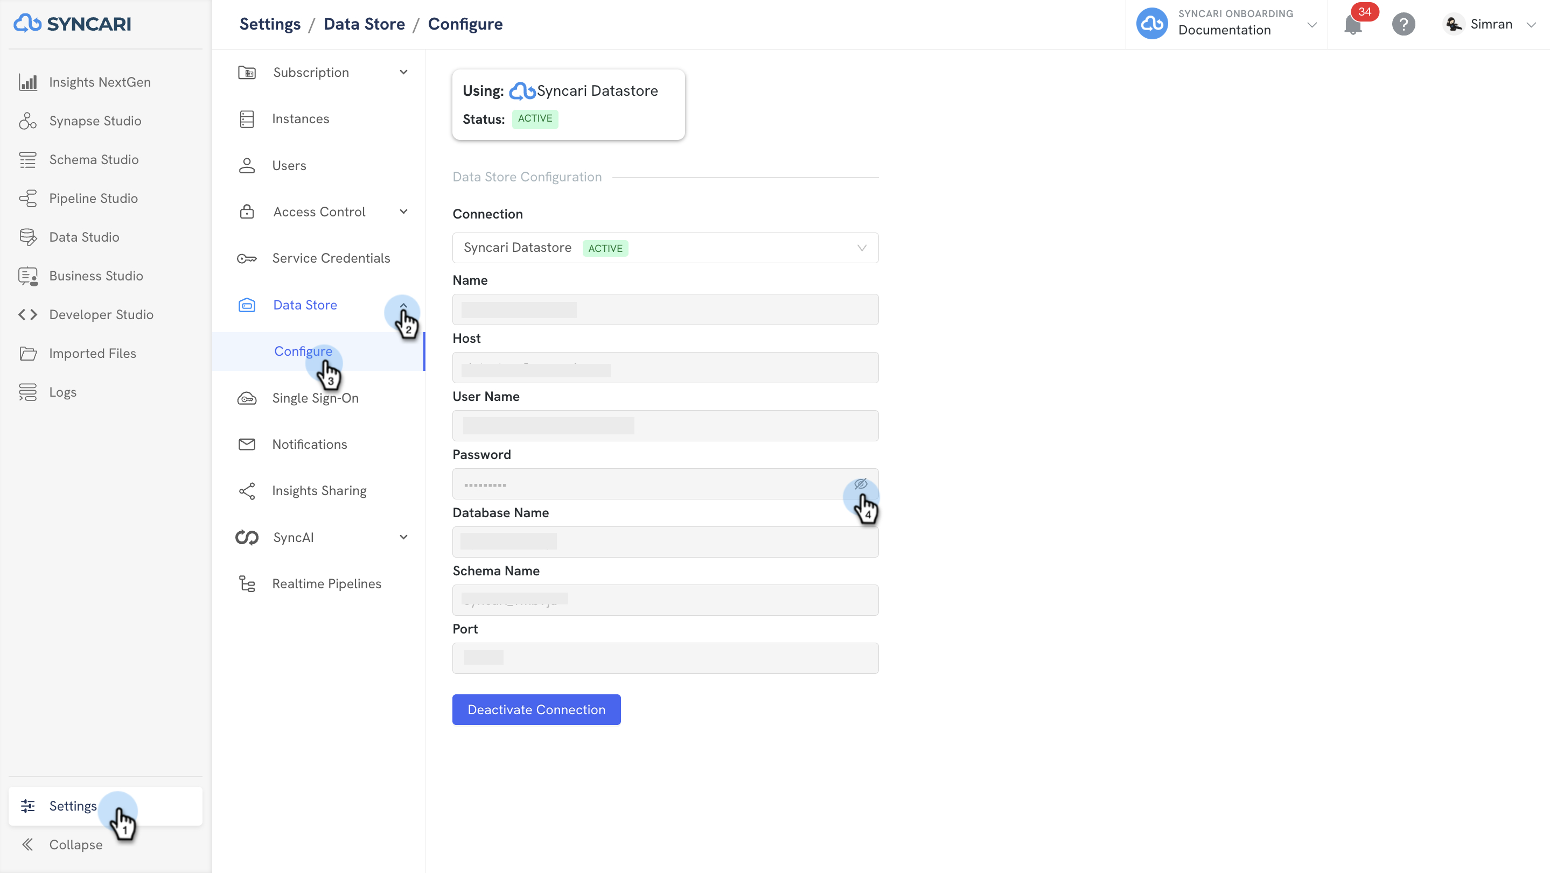Open Business Studio from the sidebar

[x=96, y=276]
